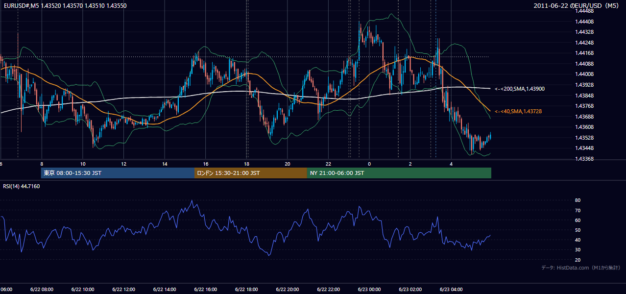626x294 pixels.
Task: Click RSI scale value 80
Action: 578,200
